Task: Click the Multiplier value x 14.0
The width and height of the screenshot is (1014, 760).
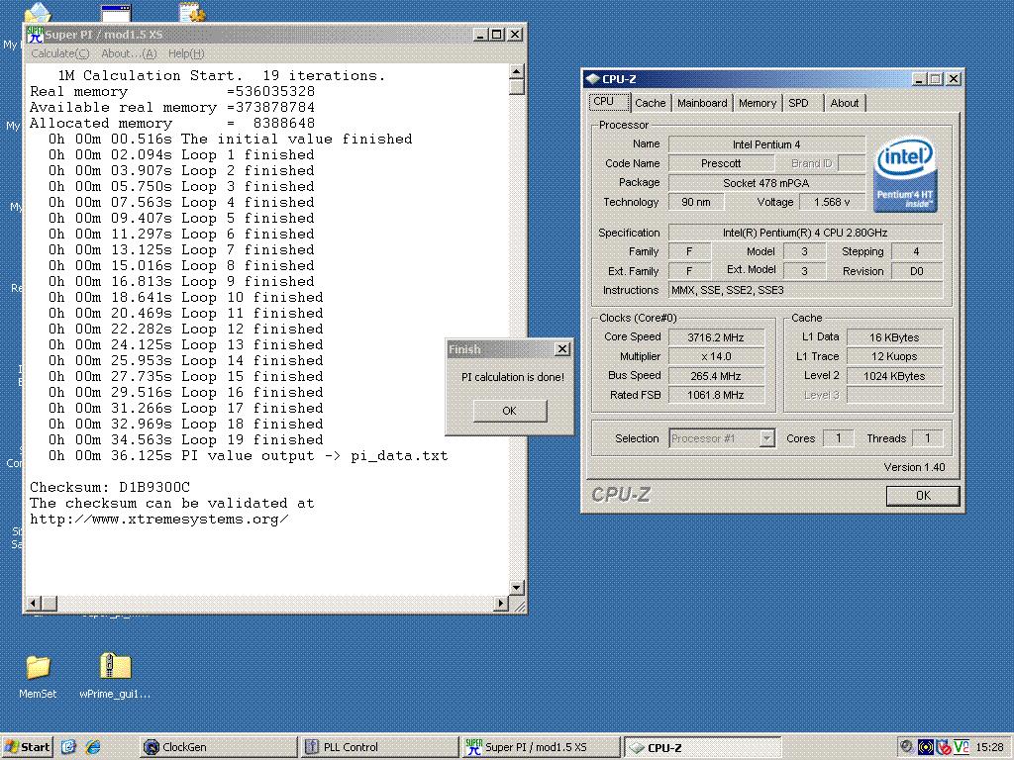Action: (x=716, y=356)
